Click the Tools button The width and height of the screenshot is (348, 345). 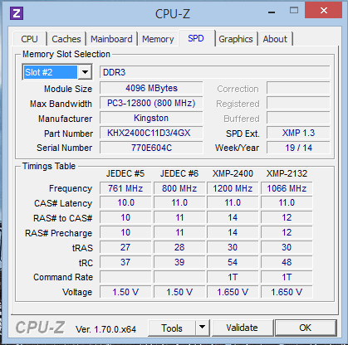(x=172, y=328)
